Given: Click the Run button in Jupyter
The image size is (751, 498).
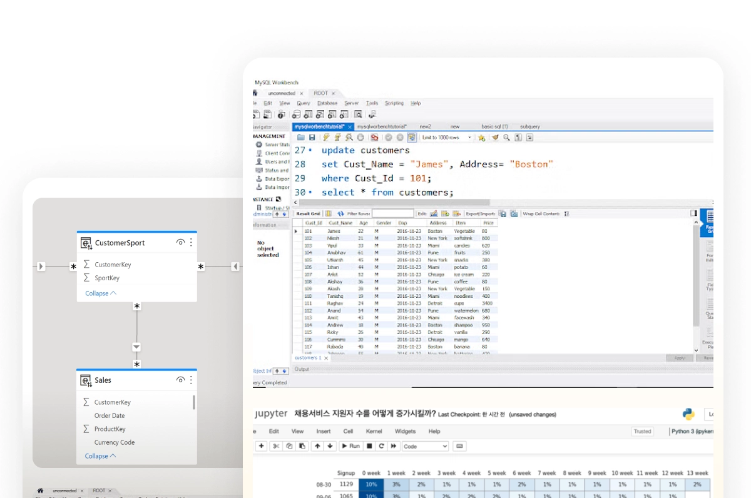Looking at the screenshot, I should coord(350,446).
